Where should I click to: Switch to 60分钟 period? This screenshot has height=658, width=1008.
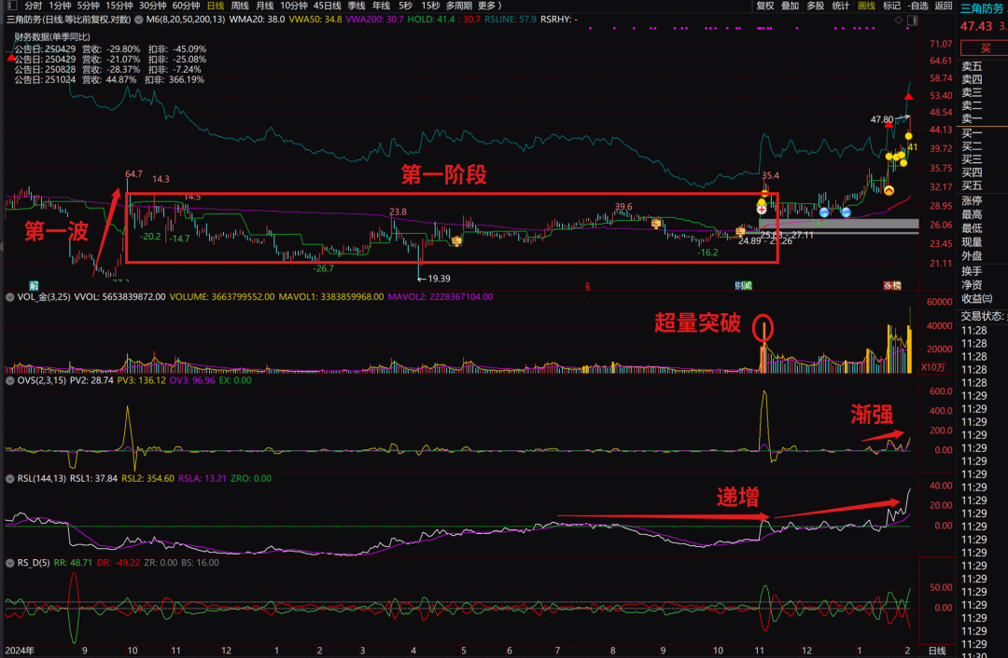coord(186,6)
